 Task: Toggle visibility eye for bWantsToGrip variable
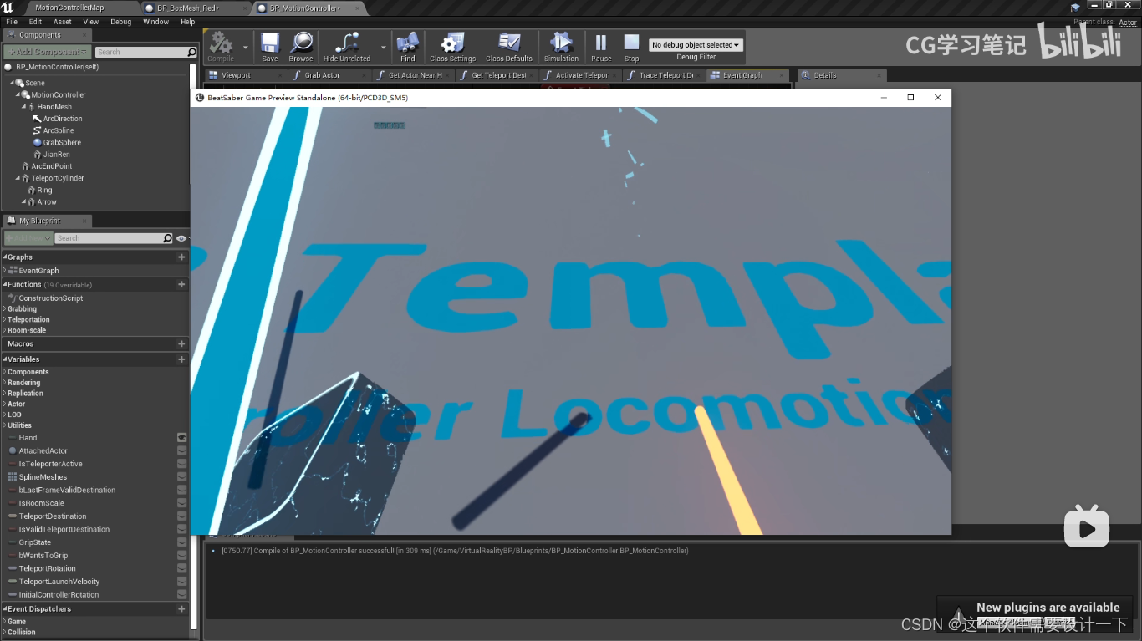point(181,555)
